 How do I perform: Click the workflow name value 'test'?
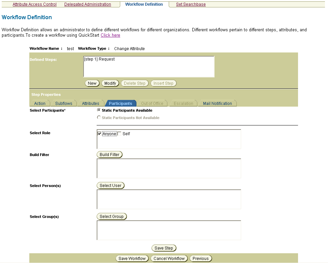[x=70, y=49]
